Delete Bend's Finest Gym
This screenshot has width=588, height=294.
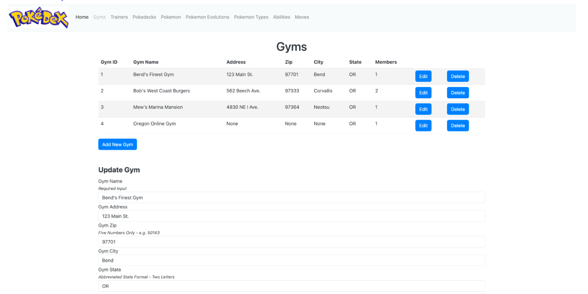point(458,76)
